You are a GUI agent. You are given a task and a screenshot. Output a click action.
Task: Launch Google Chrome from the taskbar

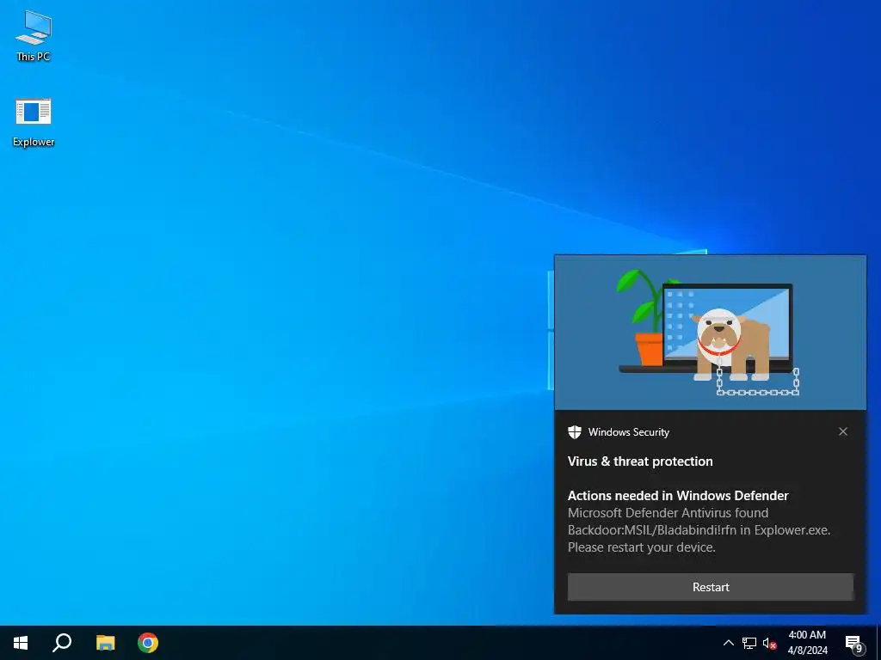pos(148,643)
